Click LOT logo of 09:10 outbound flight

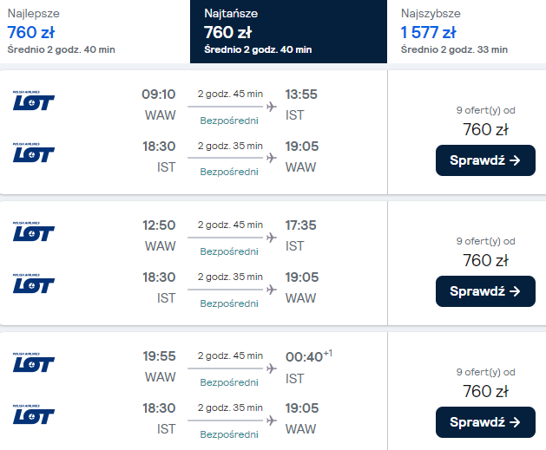(x=34, y=101)
